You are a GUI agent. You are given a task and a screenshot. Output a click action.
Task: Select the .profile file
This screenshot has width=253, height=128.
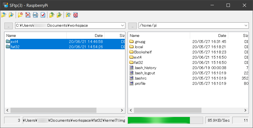pyautogui.click(x=138, y=83)
